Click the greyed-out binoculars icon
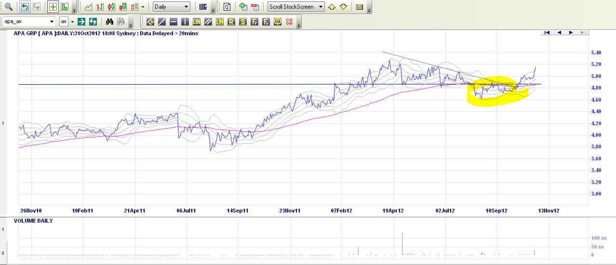Image resolution: width=616 pixels, height=265 pixels. (121, 21)
